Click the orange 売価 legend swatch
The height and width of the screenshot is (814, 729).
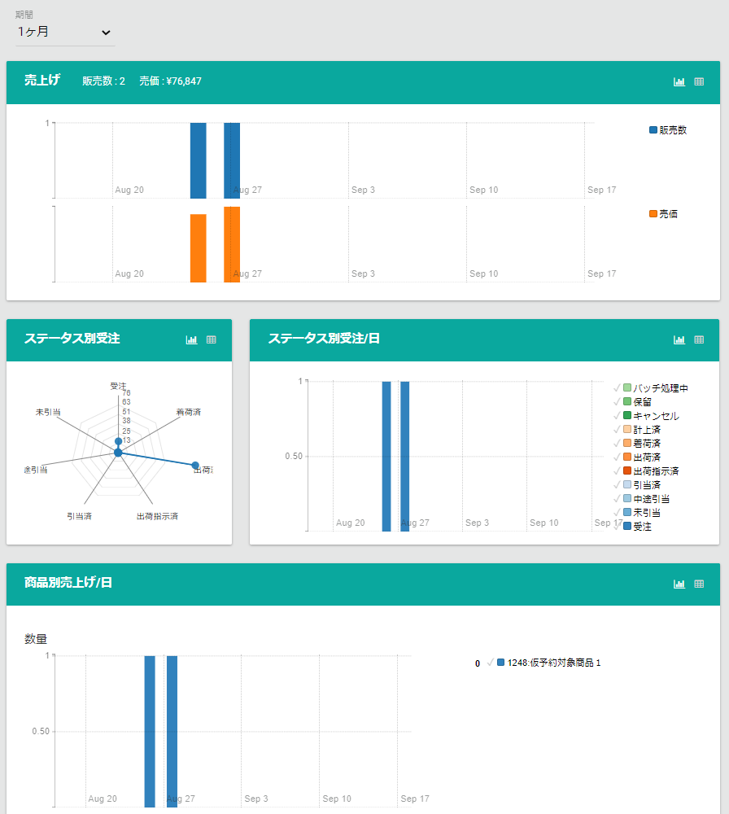[x=653, y=214]
